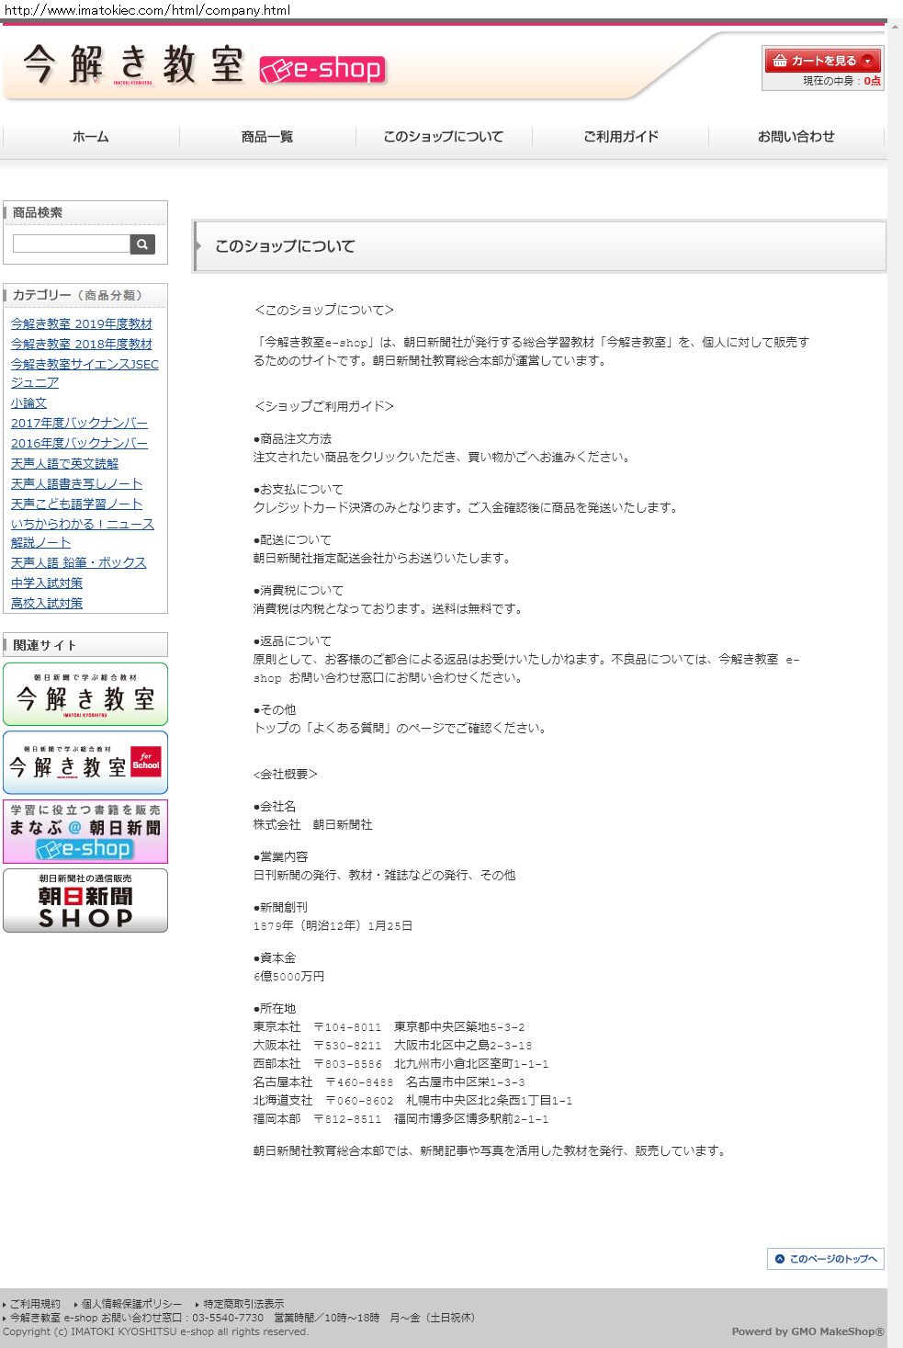
Task: Click the 1879年(明治12年)1月25日 founding date
Action: 333,925
